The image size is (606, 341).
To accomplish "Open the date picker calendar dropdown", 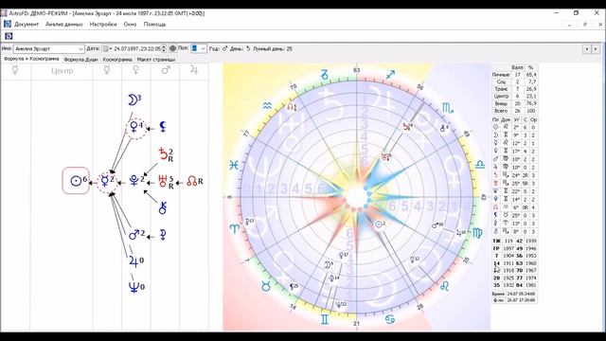I will (107, 49).
